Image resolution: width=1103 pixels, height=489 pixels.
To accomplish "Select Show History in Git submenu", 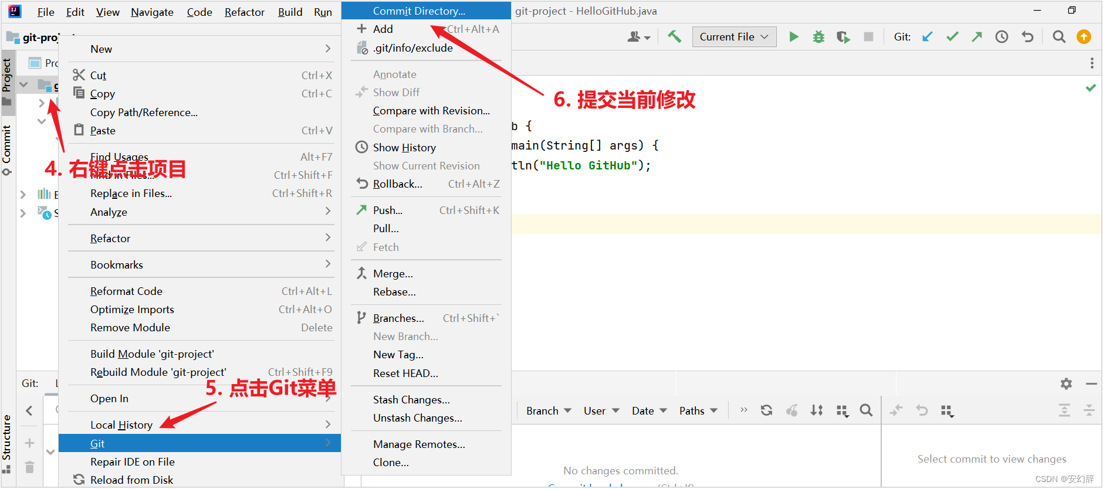I will [426, 148].
